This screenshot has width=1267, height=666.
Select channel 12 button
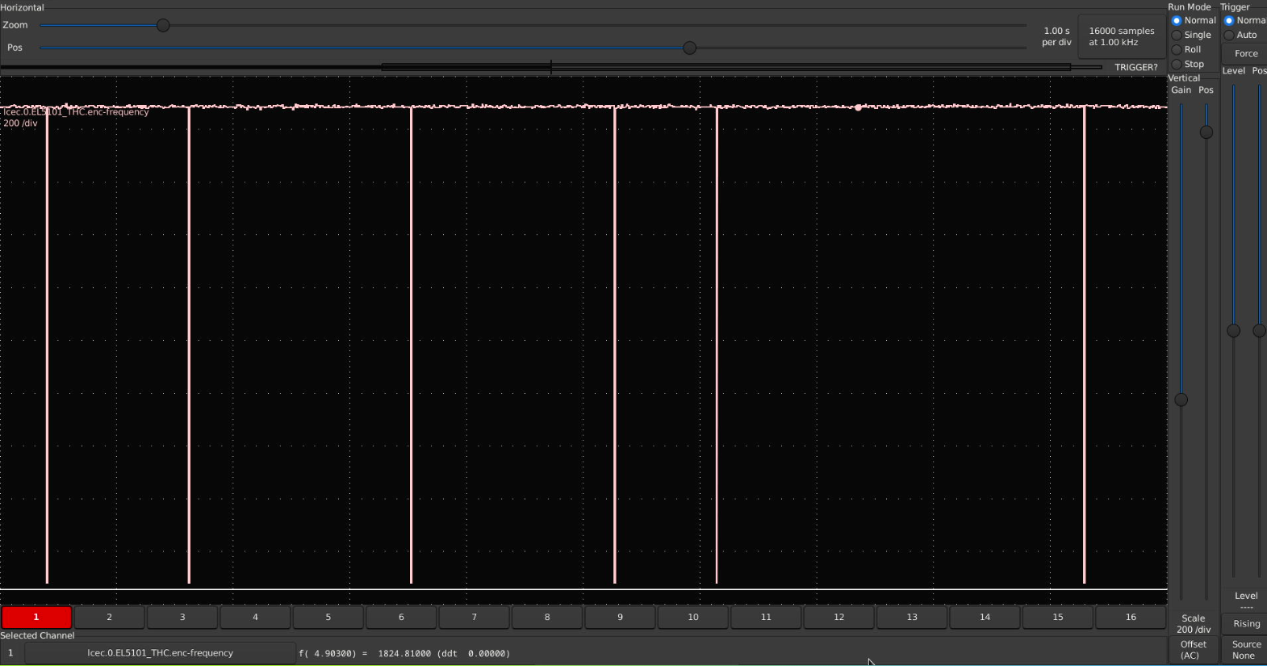[x=839, y=617]
